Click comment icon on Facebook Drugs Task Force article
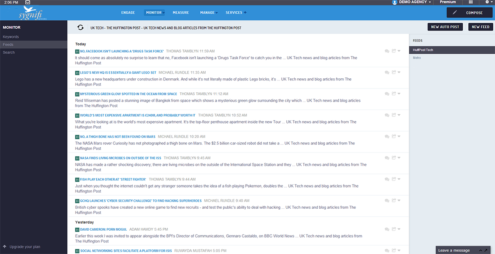The width and height of the screenshot is (495, 254). click(x=387, y=51)
